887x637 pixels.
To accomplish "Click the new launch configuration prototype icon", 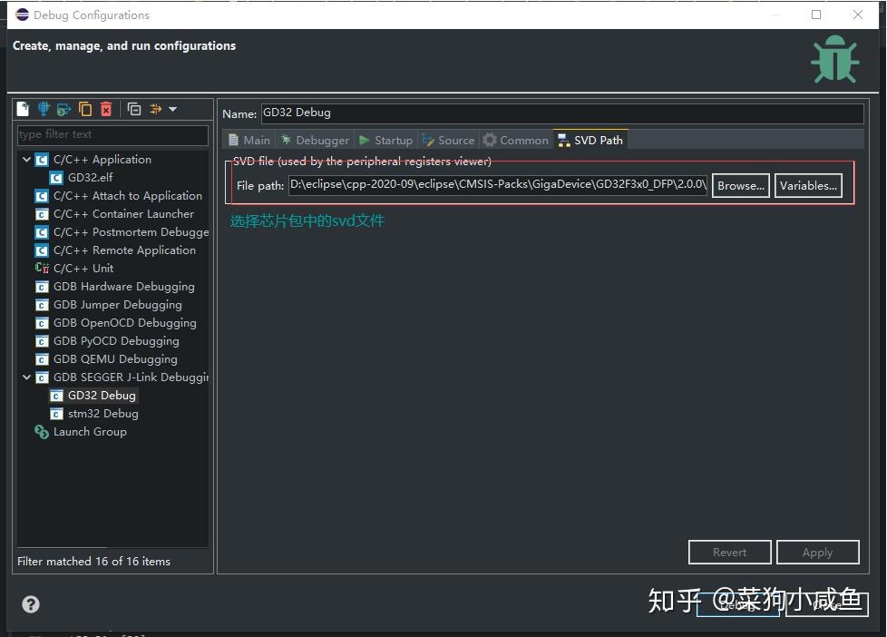I will coord(44,109).
